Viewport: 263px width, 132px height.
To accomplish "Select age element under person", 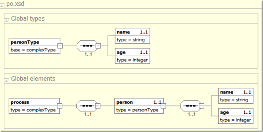I will (x=236, y=116).
